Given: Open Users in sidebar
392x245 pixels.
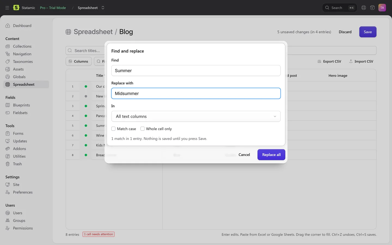Looking at the screenshot, I should [18, 213].
